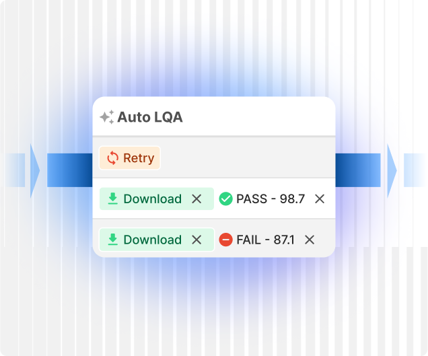Viewport: 428px width, 356px height.
Task: Dismiss the FAIL - 87.1 result
Action: coord(310,240)
